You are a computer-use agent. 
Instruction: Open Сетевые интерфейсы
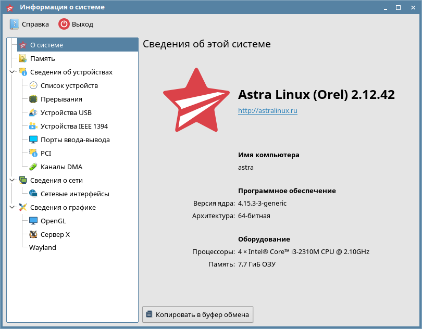coord(75,194)
